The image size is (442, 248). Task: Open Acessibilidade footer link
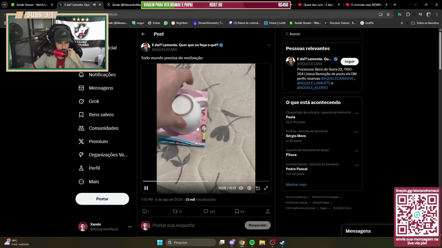321,203
